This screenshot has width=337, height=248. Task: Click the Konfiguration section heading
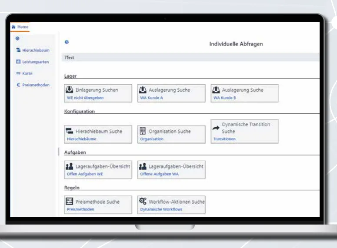click(x=80, y=111)
